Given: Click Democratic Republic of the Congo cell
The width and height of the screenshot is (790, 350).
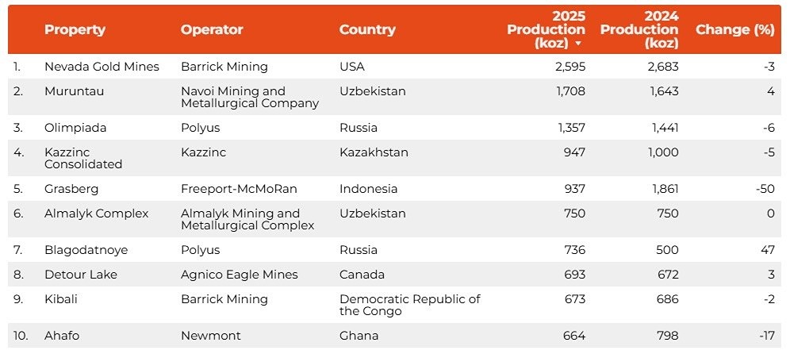Looking at the screenshot, I should [x=409, y=305].
